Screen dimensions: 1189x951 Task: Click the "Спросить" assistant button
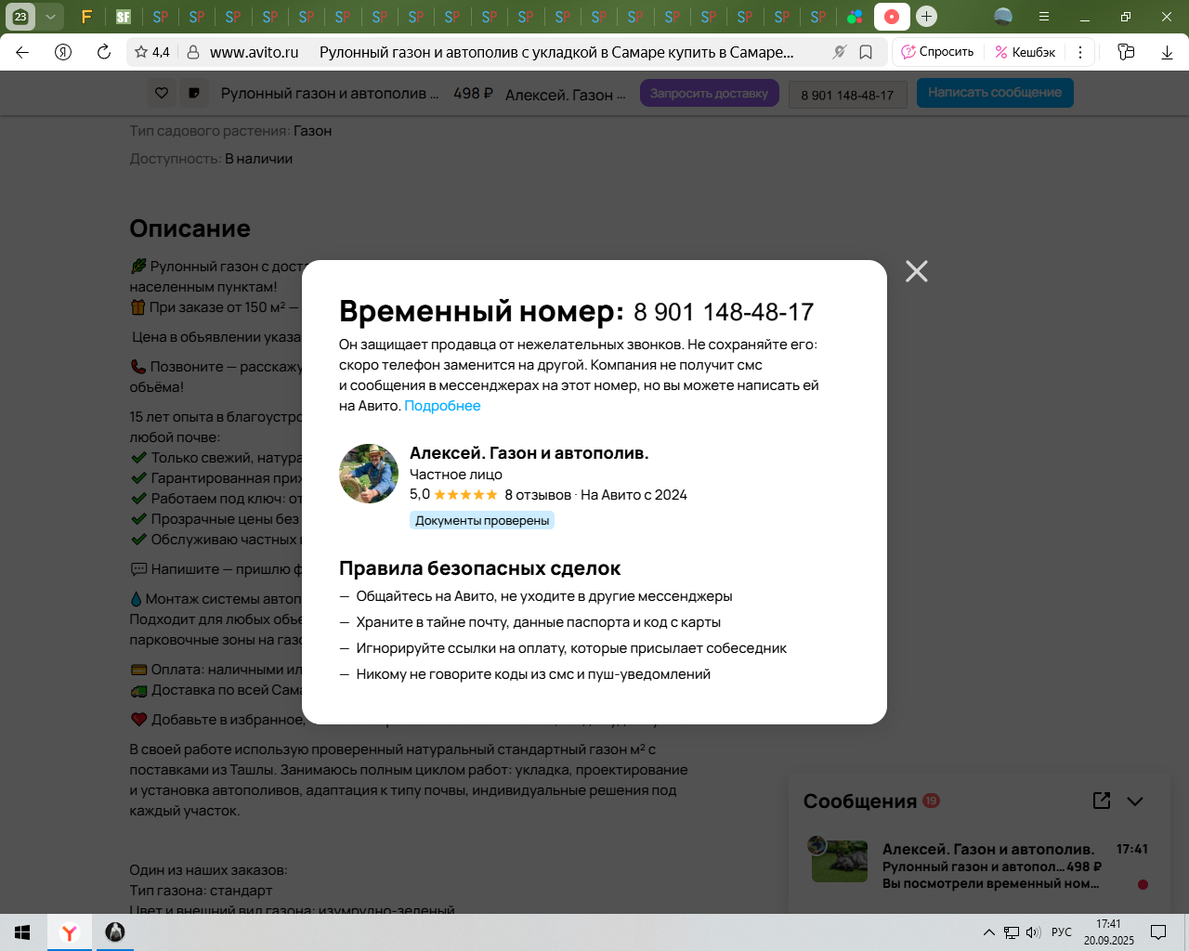[937, 52]
